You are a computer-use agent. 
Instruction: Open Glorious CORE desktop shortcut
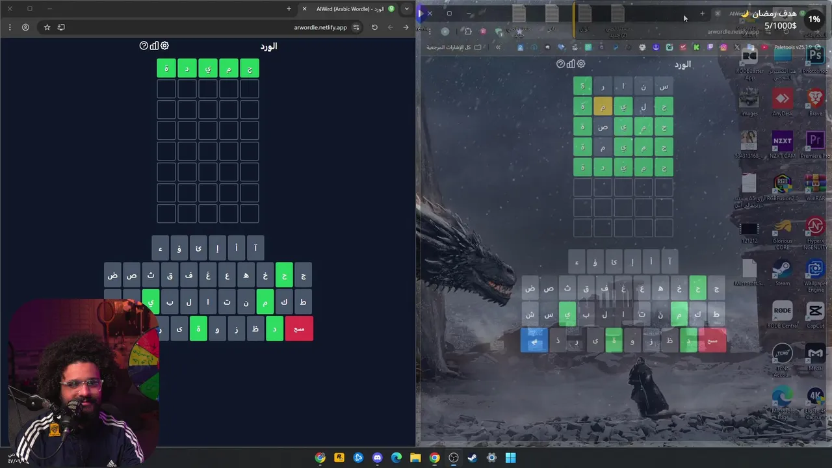point(783,233)
